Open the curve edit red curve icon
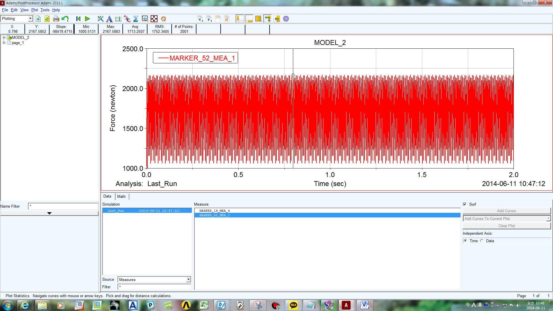 pos(127,19)
